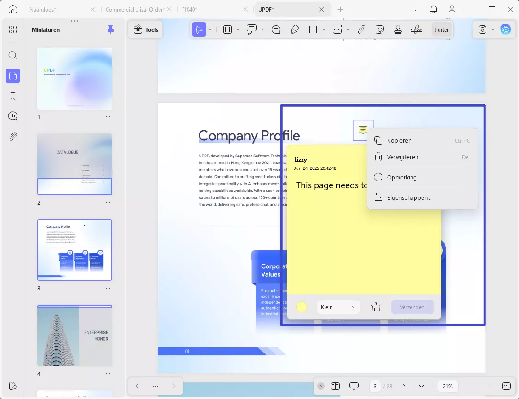Expand the cursor tool dropdown arrow
Screen dimensions: 519x399
point(210,29)
